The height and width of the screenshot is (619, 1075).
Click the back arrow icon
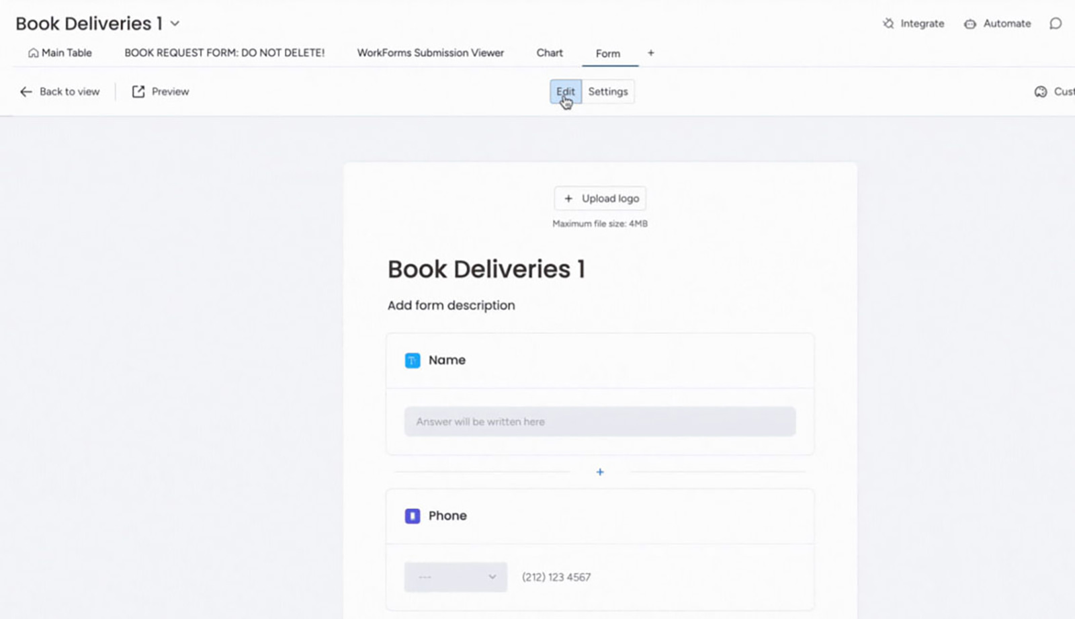tap(26, 91)
